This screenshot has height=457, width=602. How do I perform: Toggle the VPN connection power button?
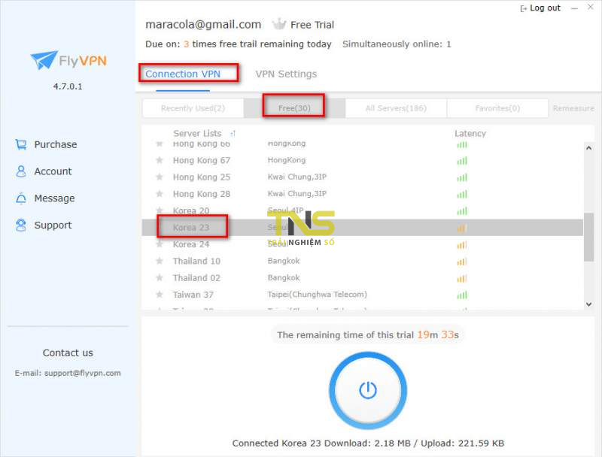368,390
